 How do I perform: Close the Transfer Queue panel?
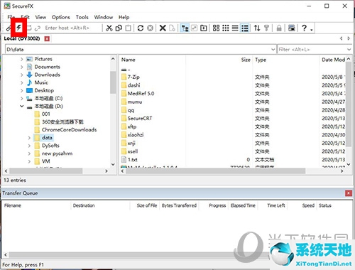pyautogui.click(x=349, y=193)
